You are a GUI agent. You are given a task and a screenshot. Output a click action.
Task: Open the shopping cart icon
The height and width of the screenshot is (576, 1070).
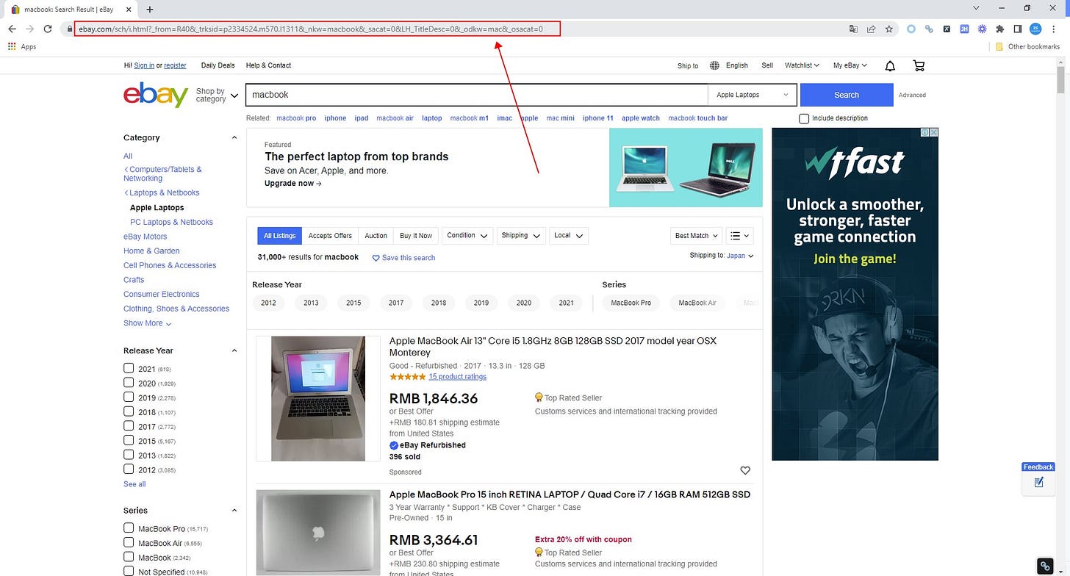pyautogui.click(x=919, y=65)
